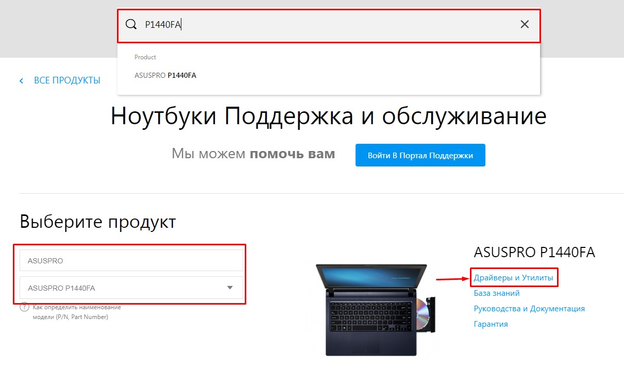Click Ноутбуки Поддержка и обслуживание heading
The height and width of the screenshot is (385, 624).
coord(329,116)
